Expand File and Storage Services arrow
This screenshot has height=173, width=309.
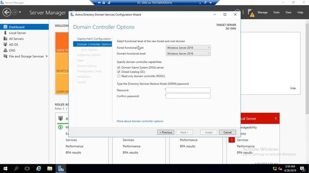tap(47, 56)
